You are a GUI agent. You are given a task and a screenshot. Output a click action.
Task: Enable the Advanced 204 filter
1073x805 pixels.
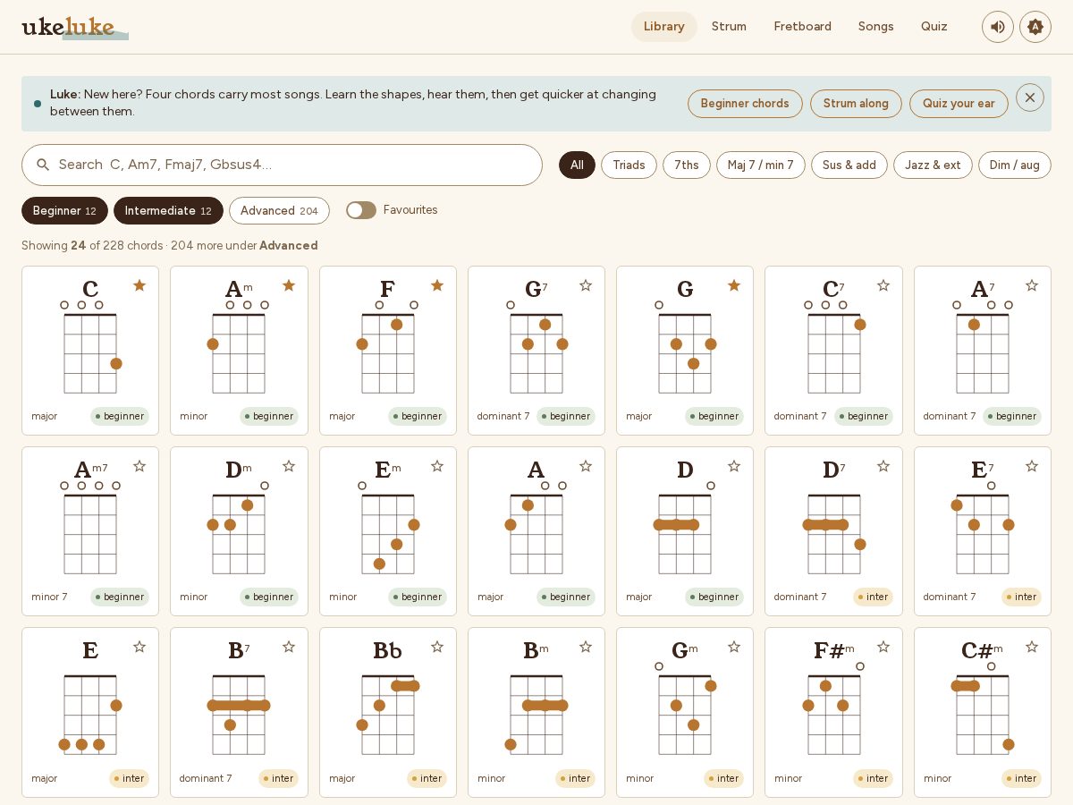279,210
